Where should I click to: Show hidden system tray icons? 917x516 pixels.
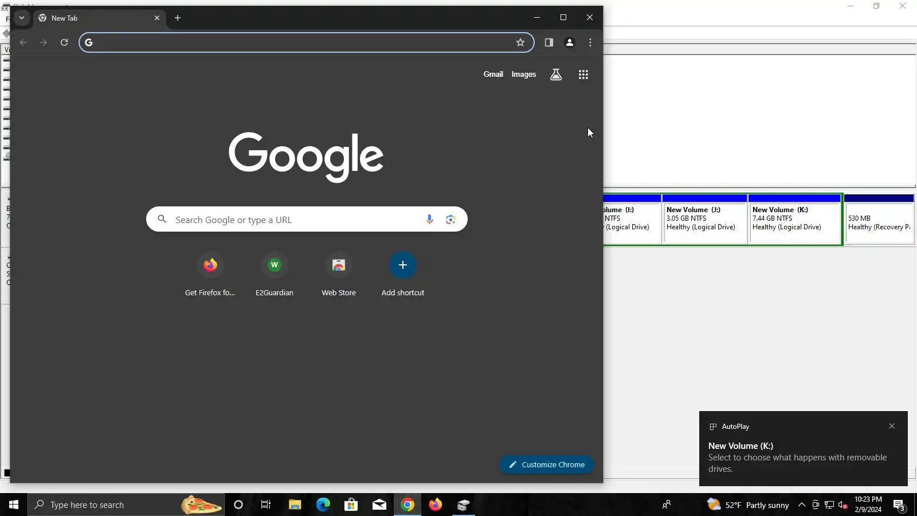pos(802,505)
